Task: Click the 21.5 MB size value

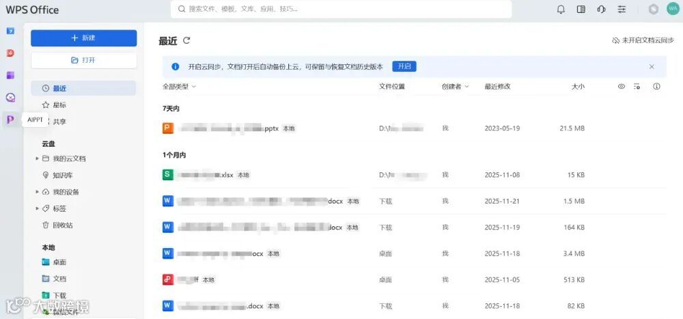Action: pyautogui.click(x=572, y=128)
